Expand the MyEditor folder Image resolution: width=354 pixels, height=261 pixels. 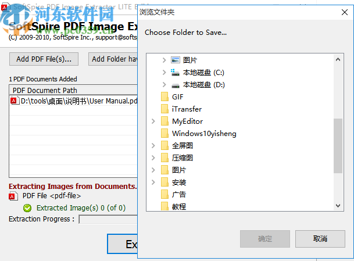(x=153, y=121)
